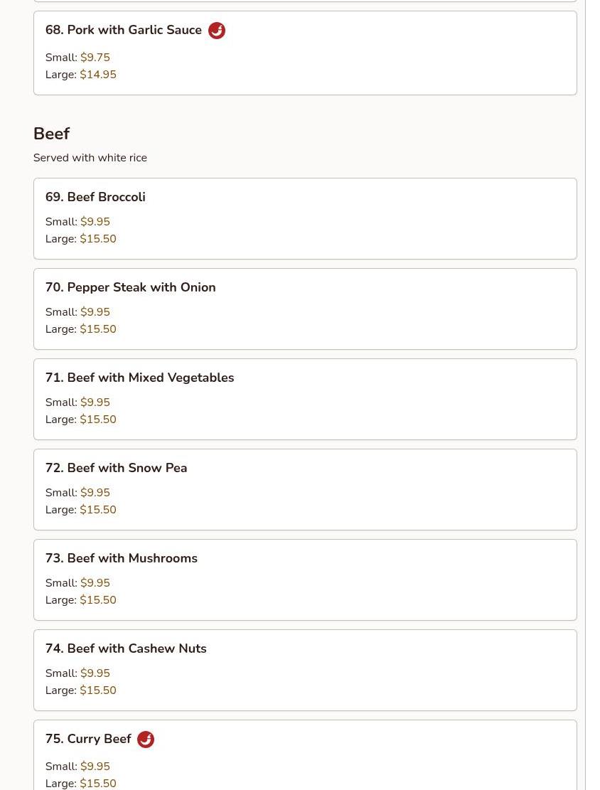Select 68. Pork with Garlic Sauce title

tap(123, 30)
